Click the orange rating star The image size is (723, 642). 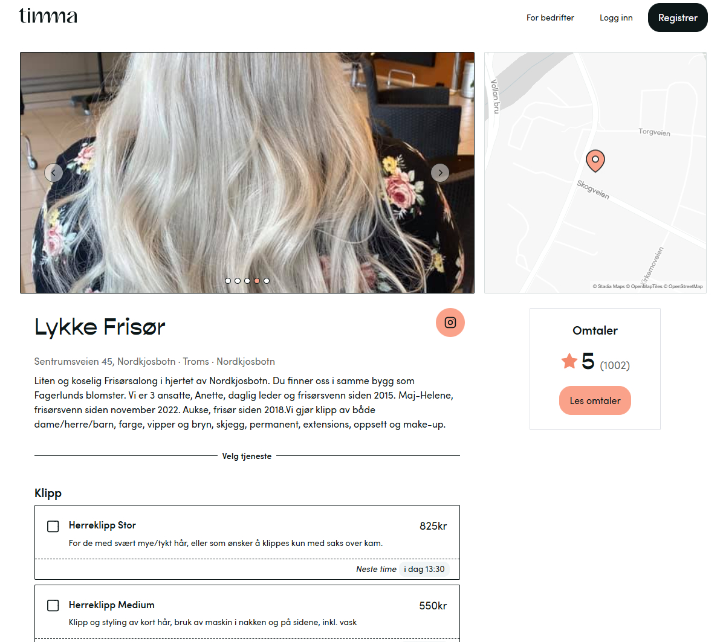click(569, 361)
